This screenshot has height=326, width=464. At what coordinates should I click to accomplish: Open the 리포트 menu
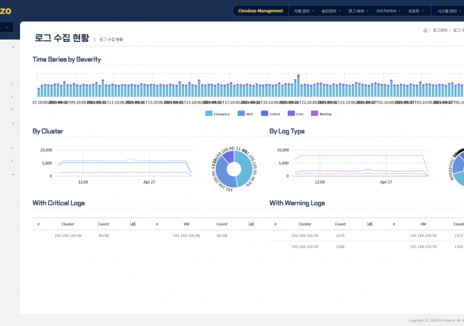(416, 11)
